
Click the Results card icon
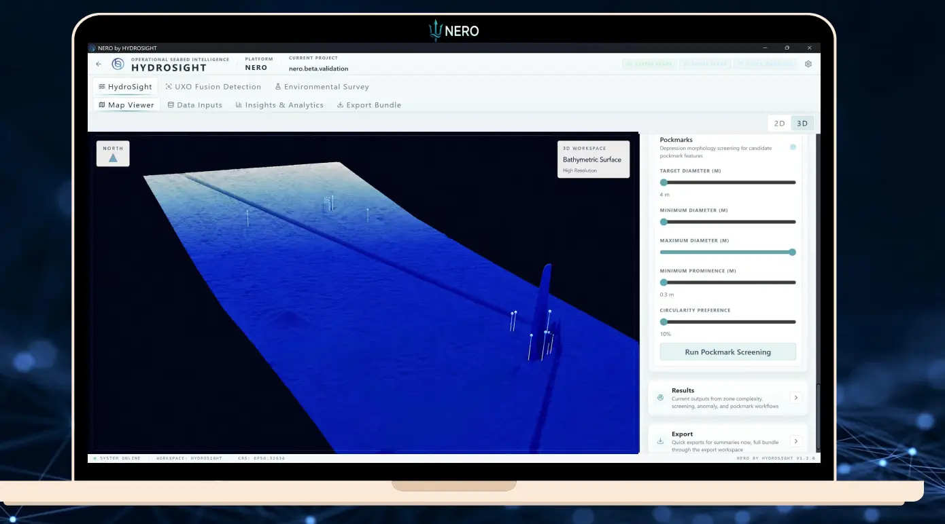click(660, 398)
